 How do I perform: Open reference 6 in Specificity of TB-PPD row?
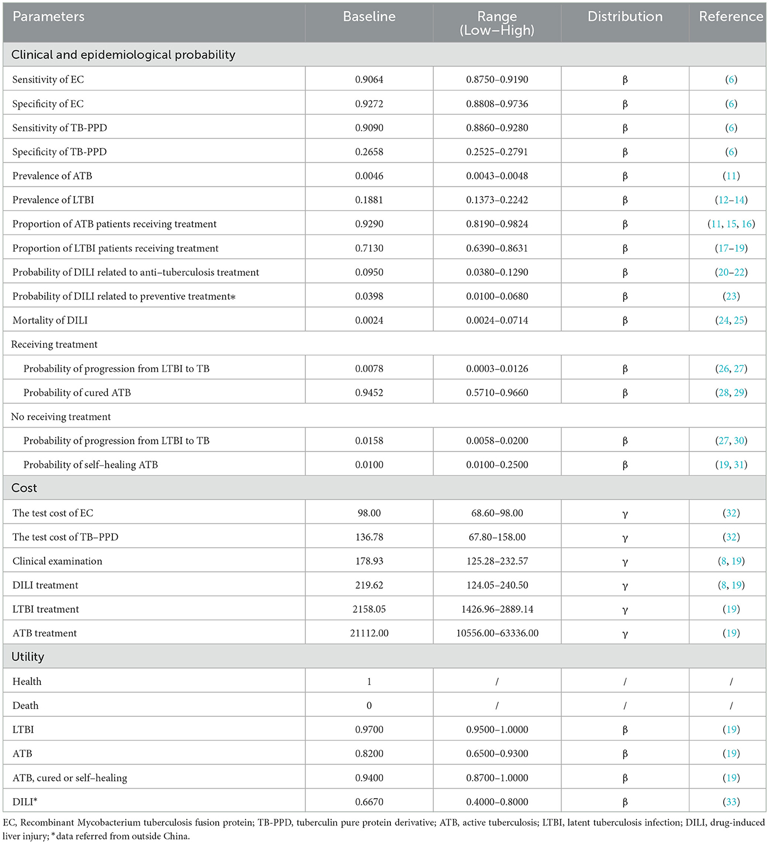pos(731,152)
